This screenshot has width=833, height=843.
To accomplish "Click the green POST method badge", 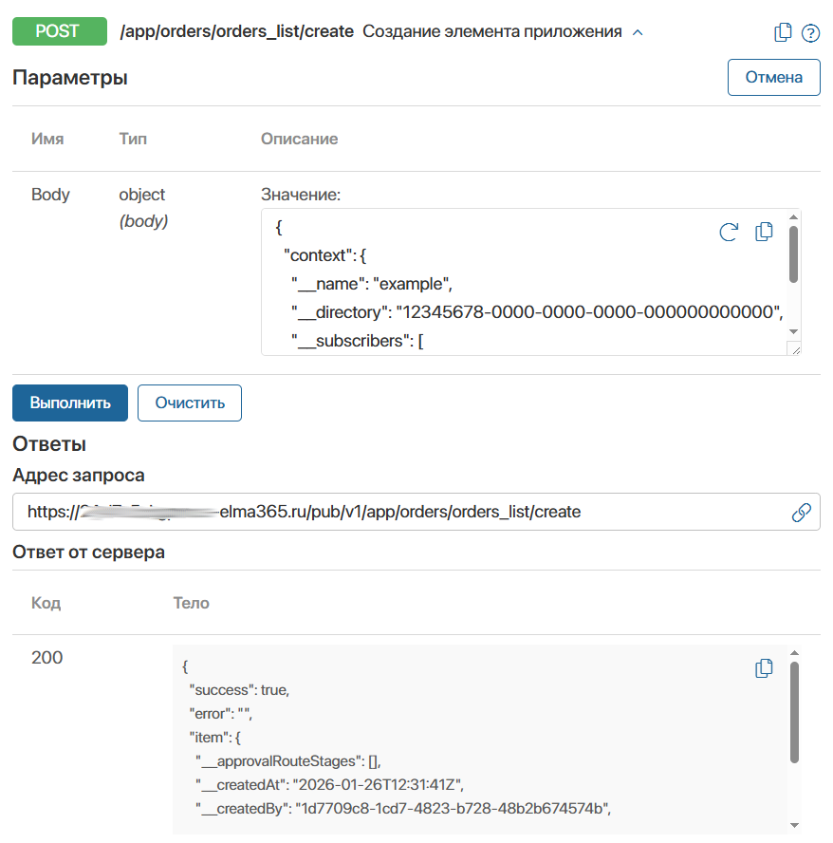I will tap(60, 31).
